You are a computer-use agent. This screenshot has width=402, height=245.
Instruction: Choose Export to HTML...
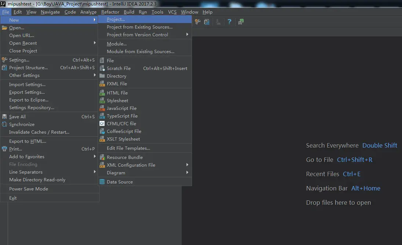[50, 141]
